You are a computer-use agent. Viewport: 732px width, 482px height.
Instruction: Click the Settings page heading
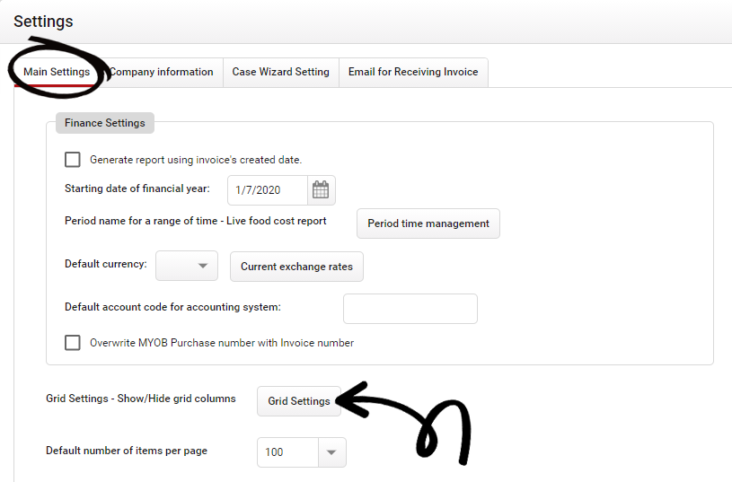coord(43,21)
